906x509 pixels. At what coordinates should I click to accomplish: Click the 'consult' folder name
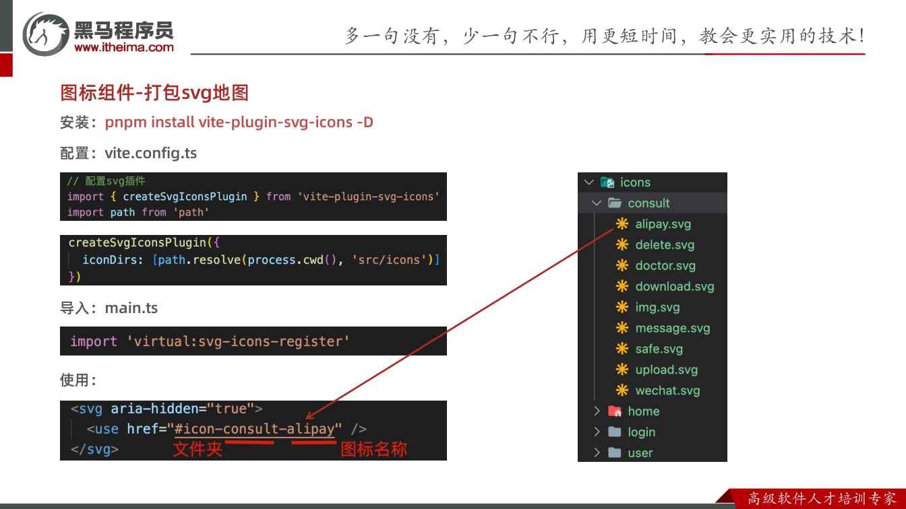[648, 203]
